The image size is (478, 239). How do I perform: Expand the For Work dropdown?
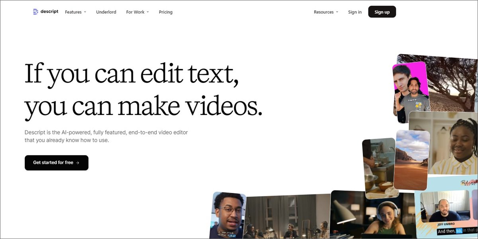[x=137, y=12]
